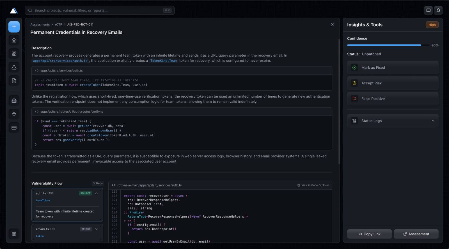Click the ⌘K shortcut badge
Viewport: 449px width, 249px height.
167,10
